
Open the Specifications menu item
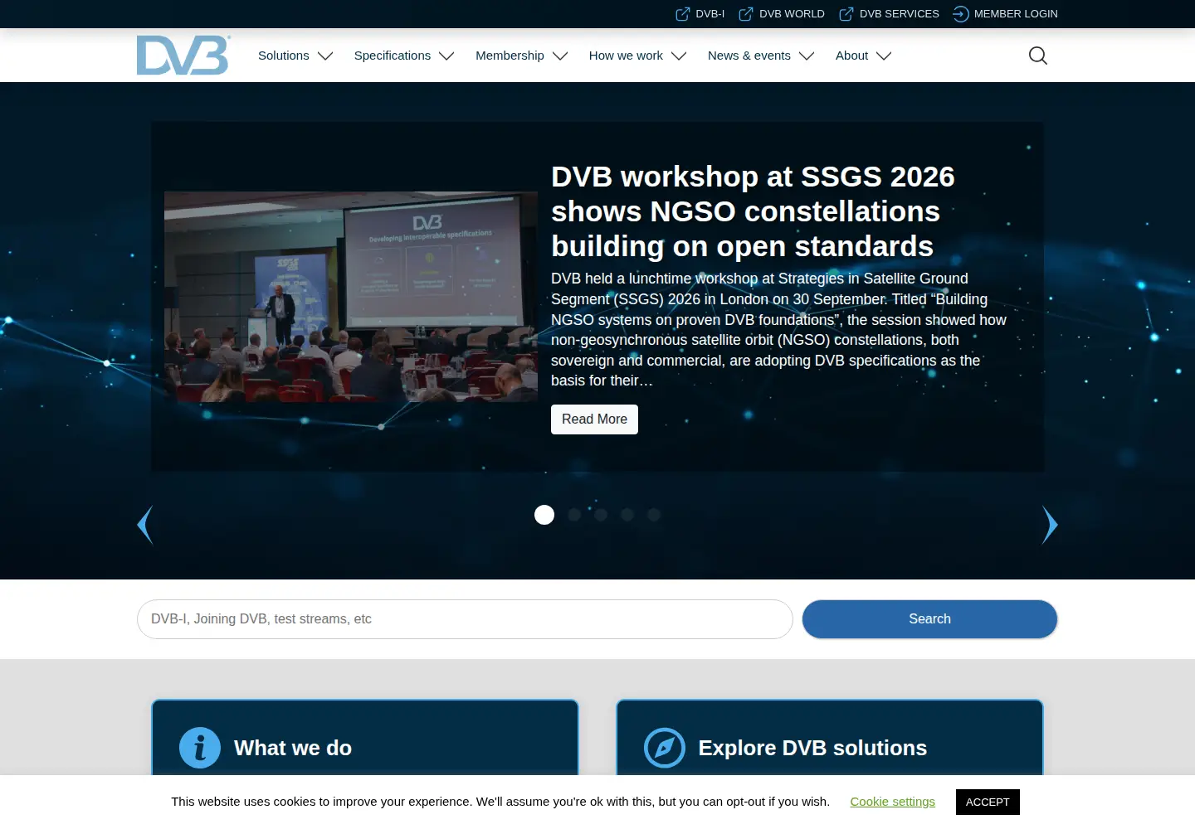393,56
